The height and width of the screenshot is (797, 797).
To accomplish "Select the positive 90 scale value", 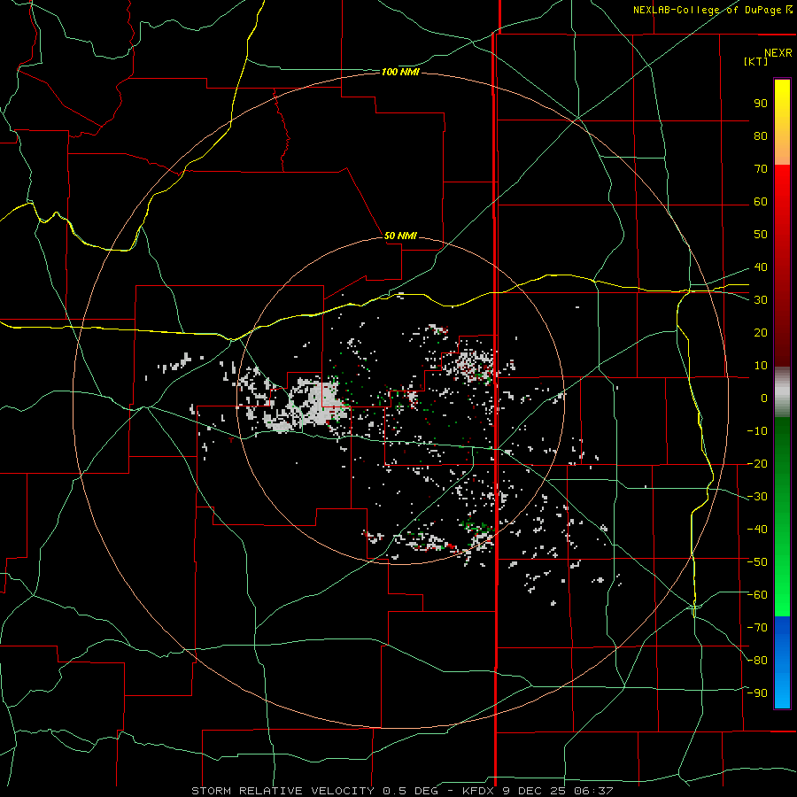I will point(761,104).
